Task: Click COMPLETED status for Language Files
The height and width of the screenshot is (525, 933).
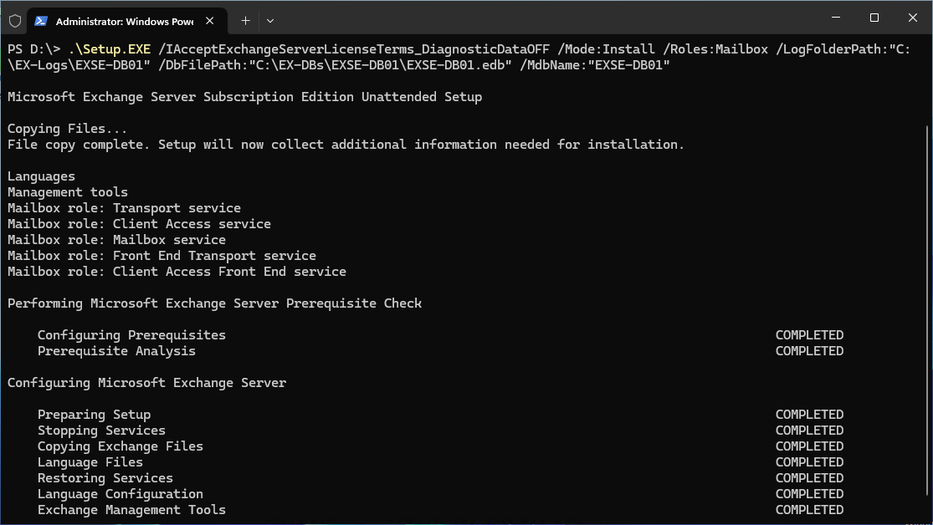Action: [x=809, y=462]
